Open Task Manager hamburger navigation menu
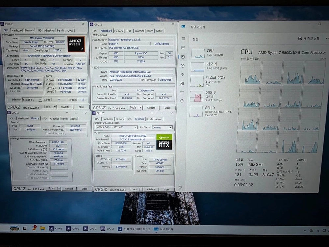This screenshot has width=329, height=247. [x=183, y=39]
